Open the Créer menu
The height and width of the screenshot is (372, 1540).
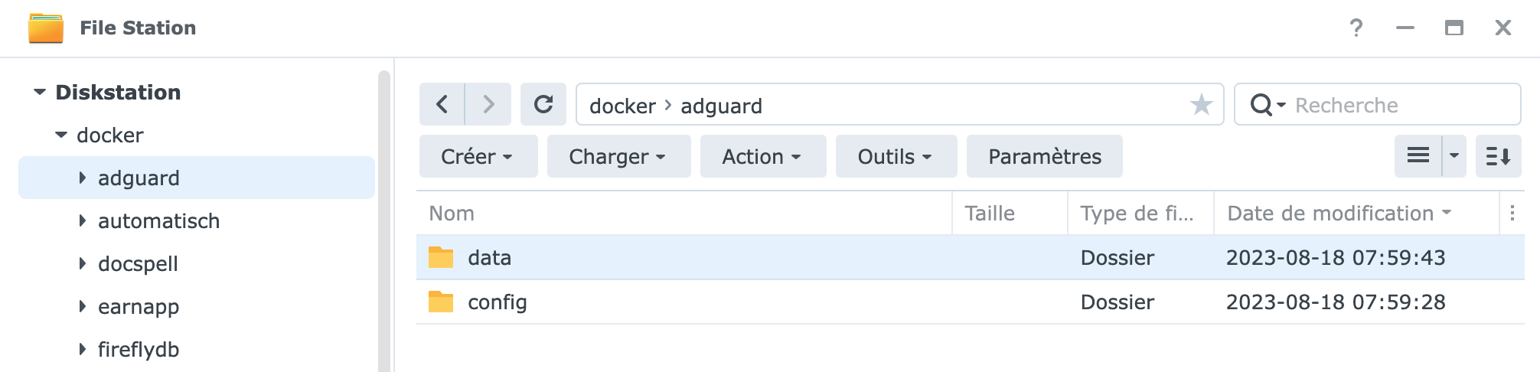[x=478, y=156]
